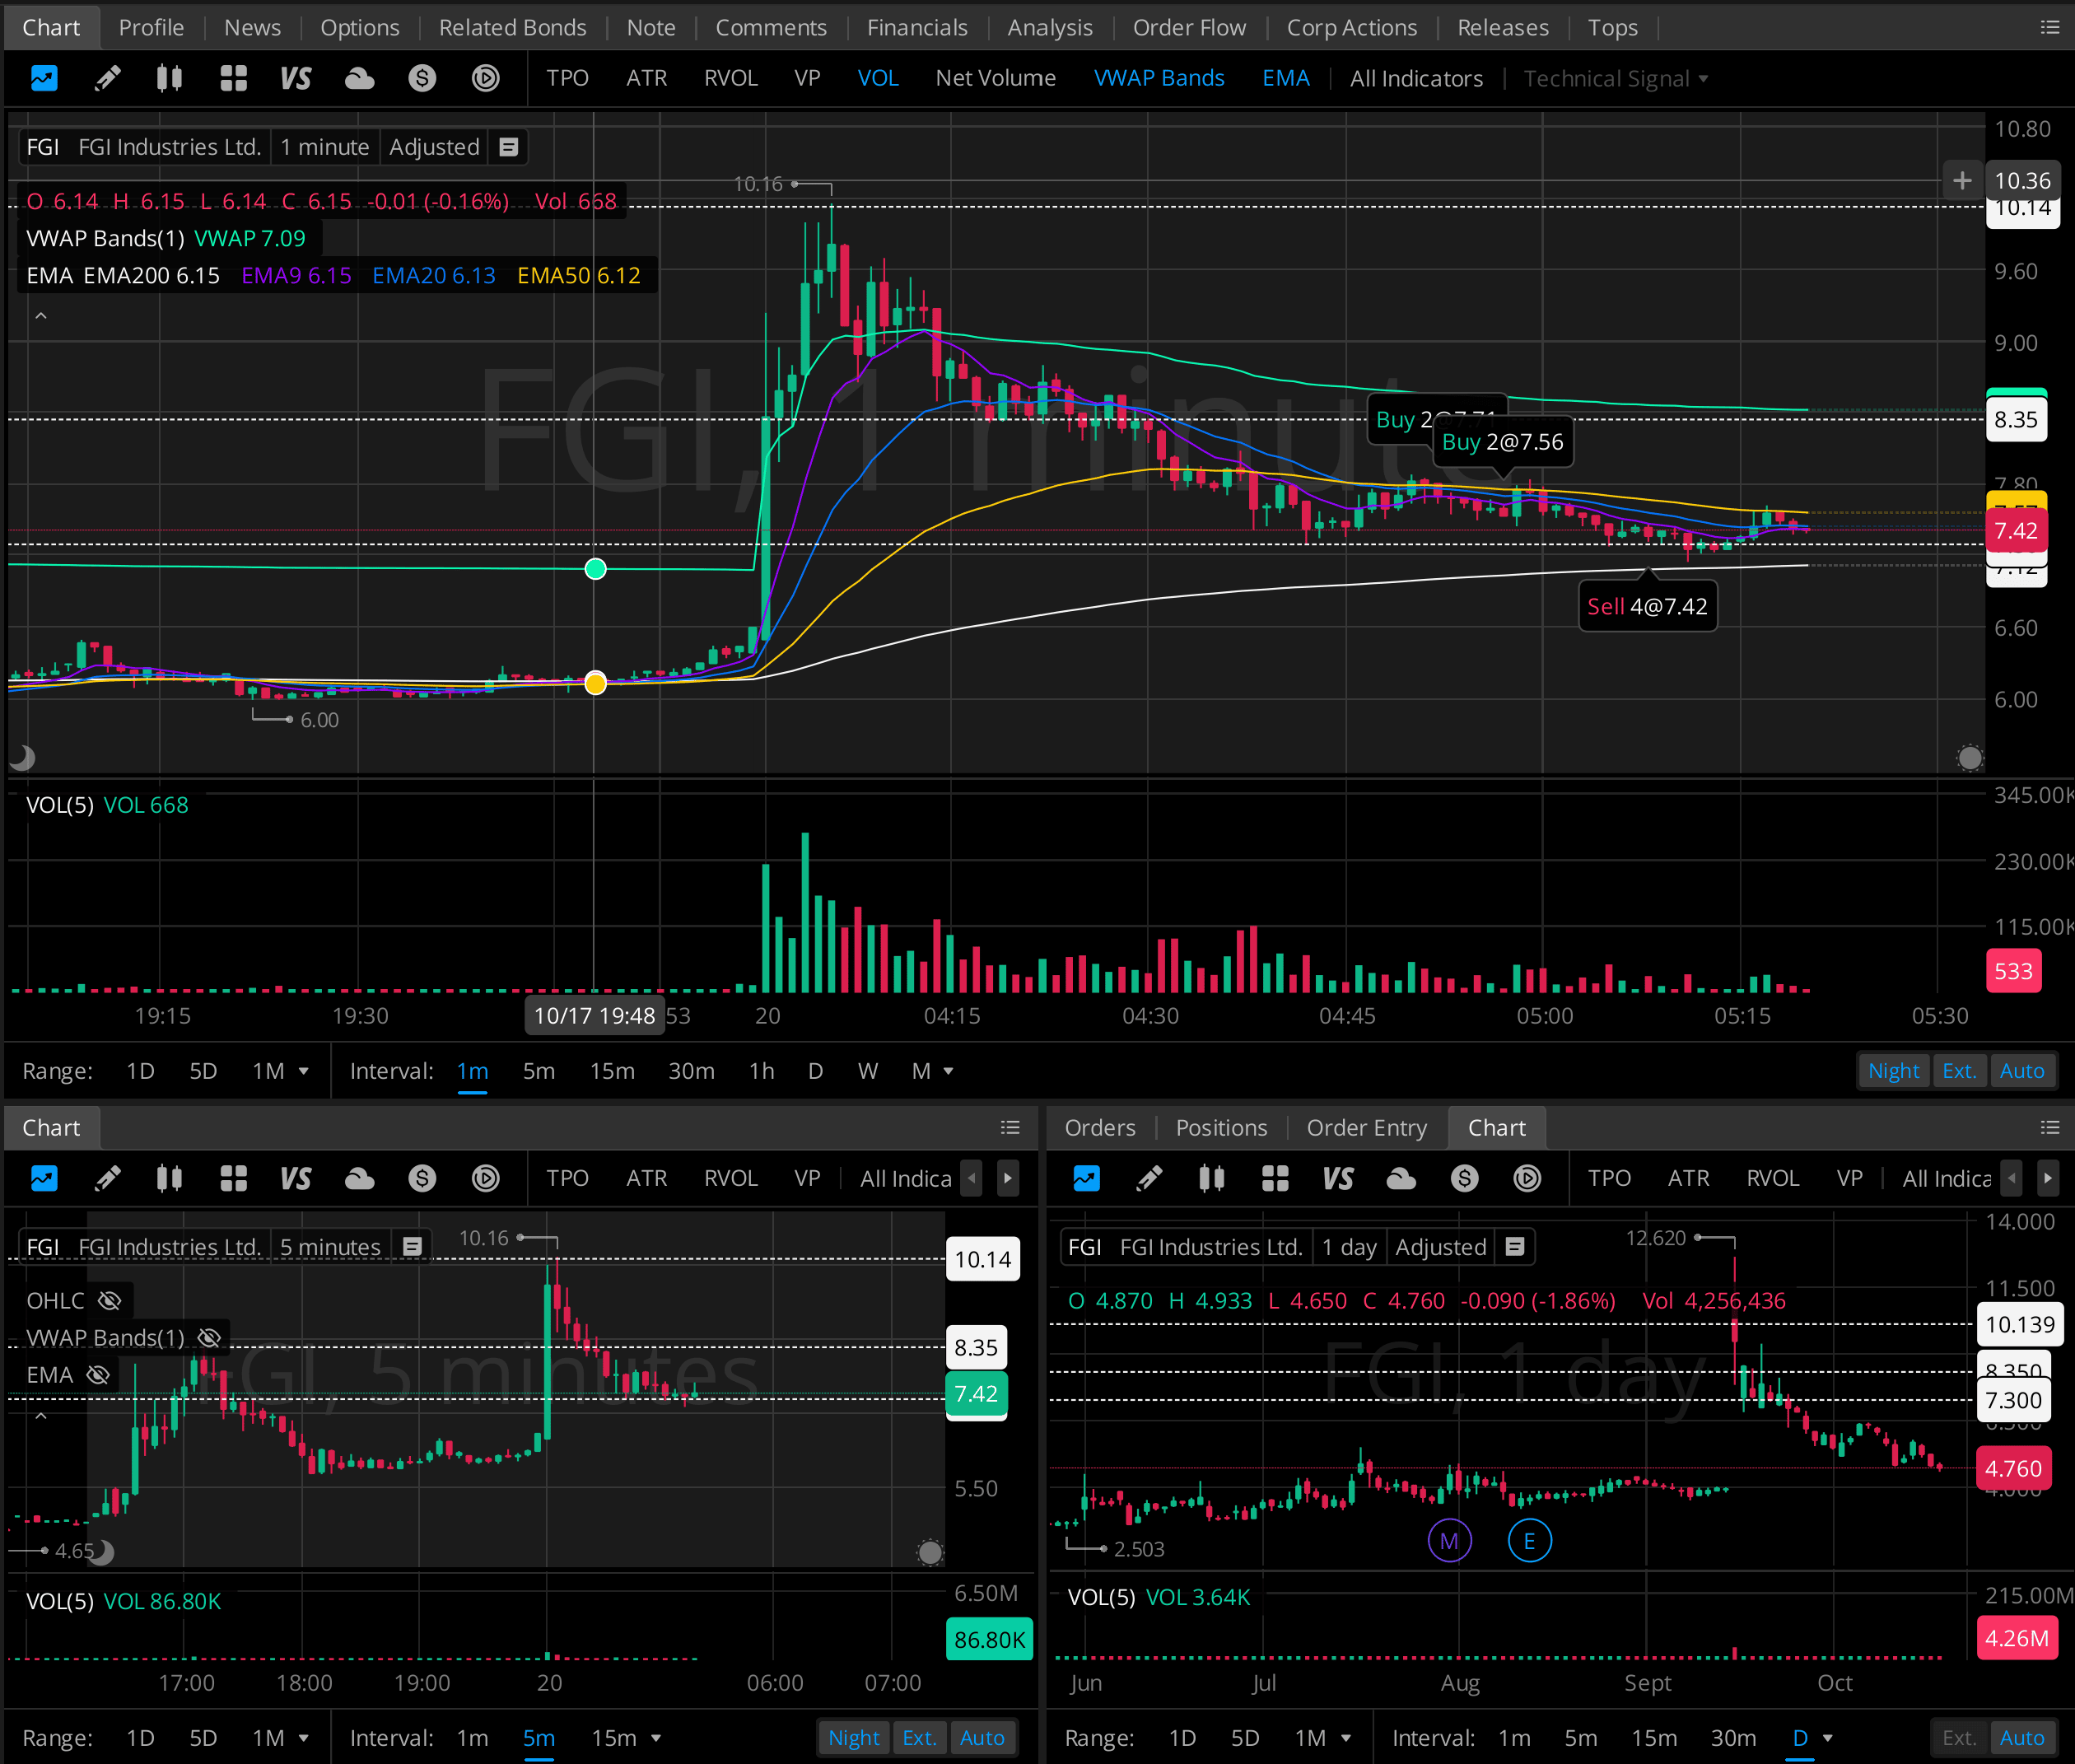Screen dimensions: 2075x1764
Task: Click the replay icon in main chart toolbar
Action: [x=485, y=78]
